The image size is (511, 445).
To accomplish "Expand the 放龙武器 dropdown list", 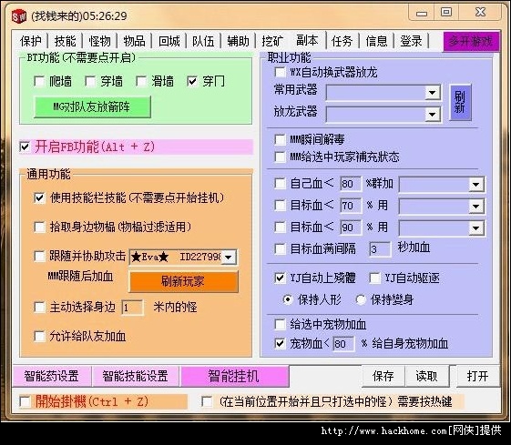I will pyautogui.click(x=433, y=115).
